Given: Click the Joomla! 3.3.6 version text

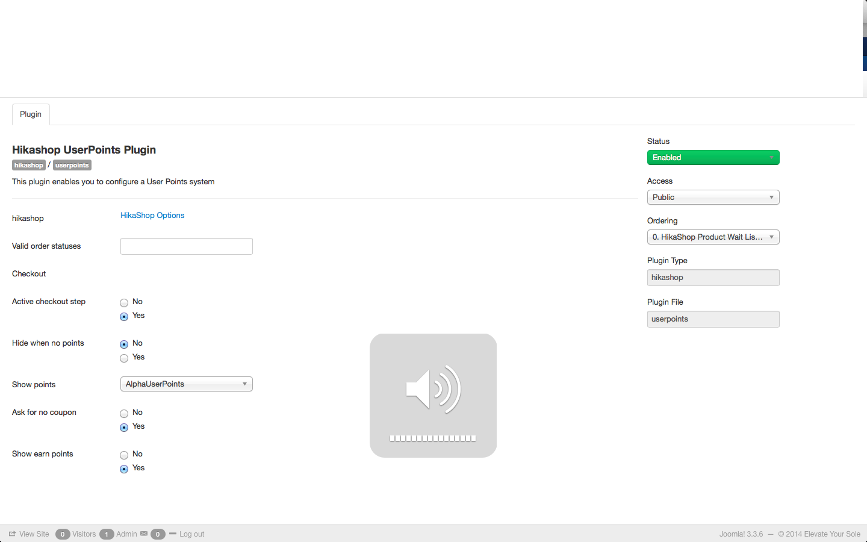Looking at the screenshot, I should click(x=741, y=534).
